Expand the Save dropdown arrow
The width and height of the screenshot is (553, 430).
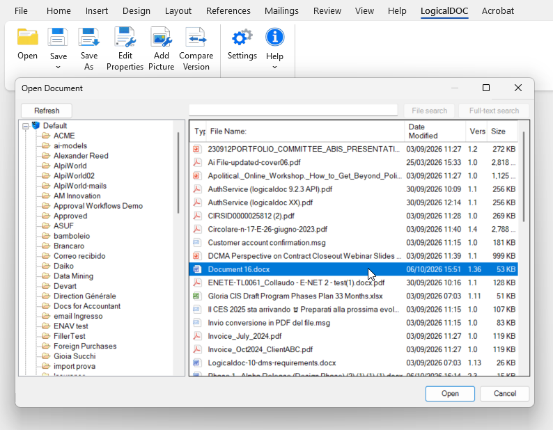[59, 67]
